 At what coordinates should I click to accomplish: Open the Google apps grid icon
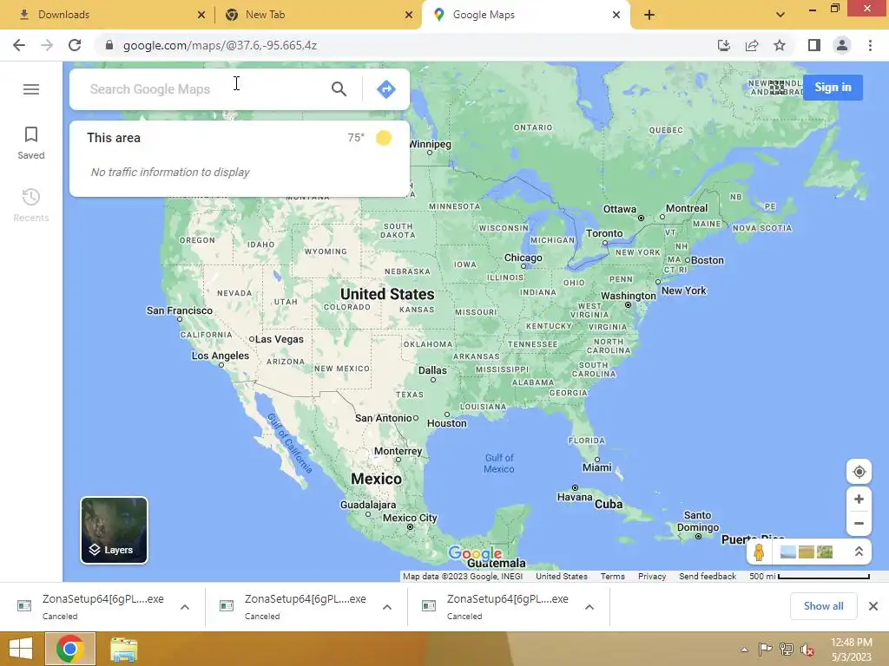777,88
